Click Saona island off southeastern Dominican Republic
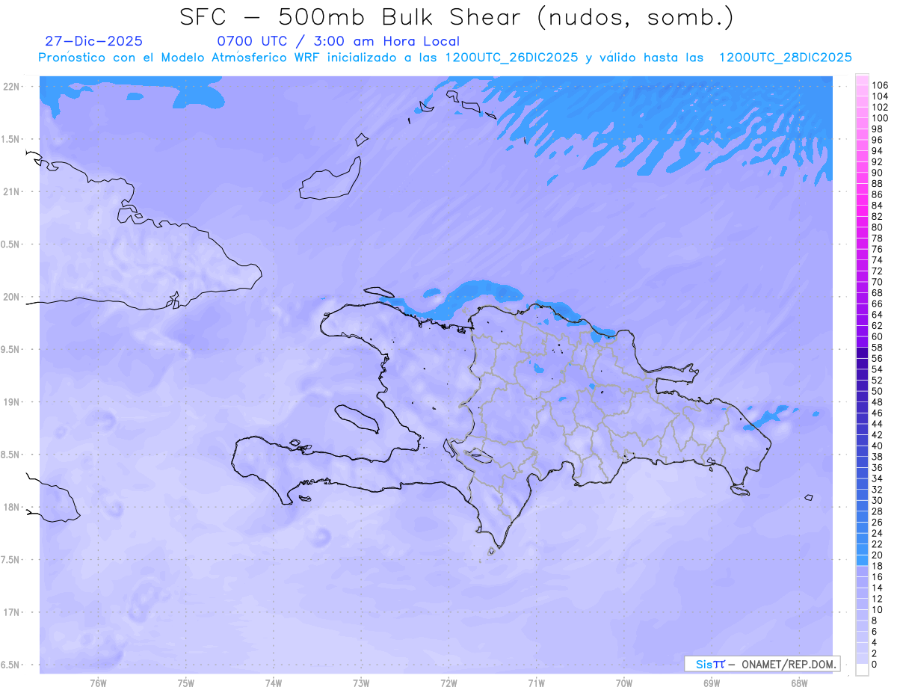This screenshot has height=693, width=897. point(740,490)
